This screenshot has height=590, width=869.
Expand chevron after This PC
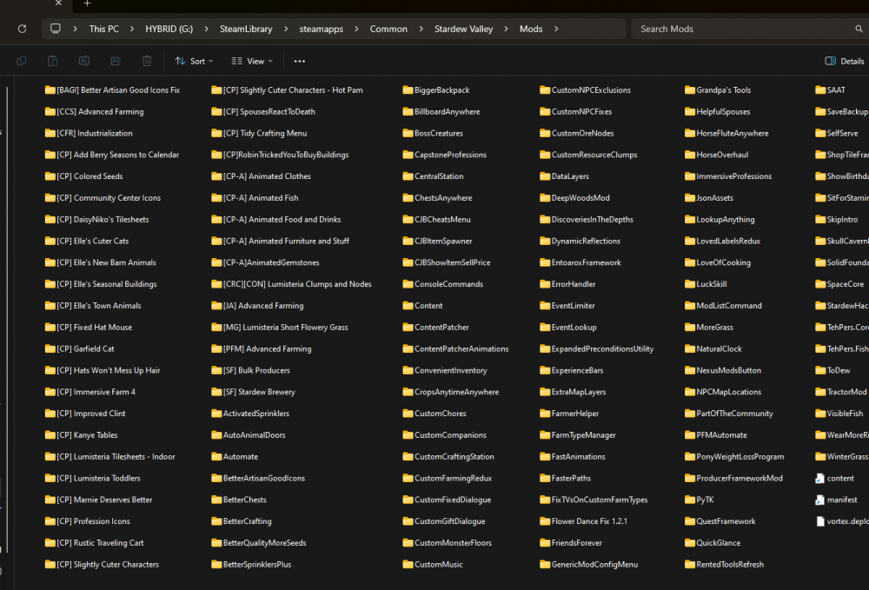click(132, 29)
